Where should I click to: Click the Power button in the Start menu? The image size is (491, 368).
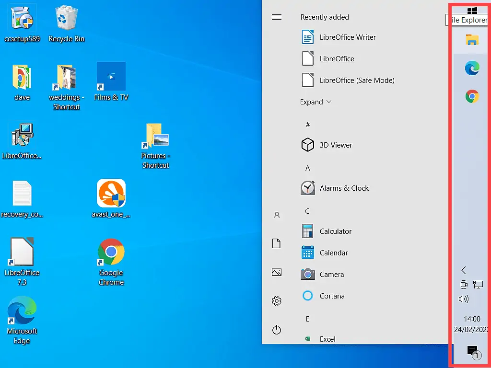[x=277, y=330]
